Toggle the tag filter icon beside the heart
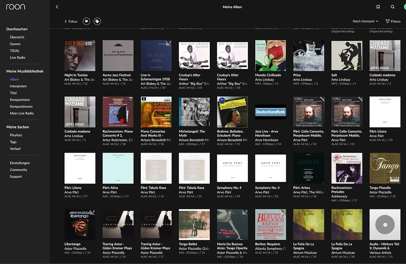The width and height of the screenshot is (406, 264). tap(97, 21)
